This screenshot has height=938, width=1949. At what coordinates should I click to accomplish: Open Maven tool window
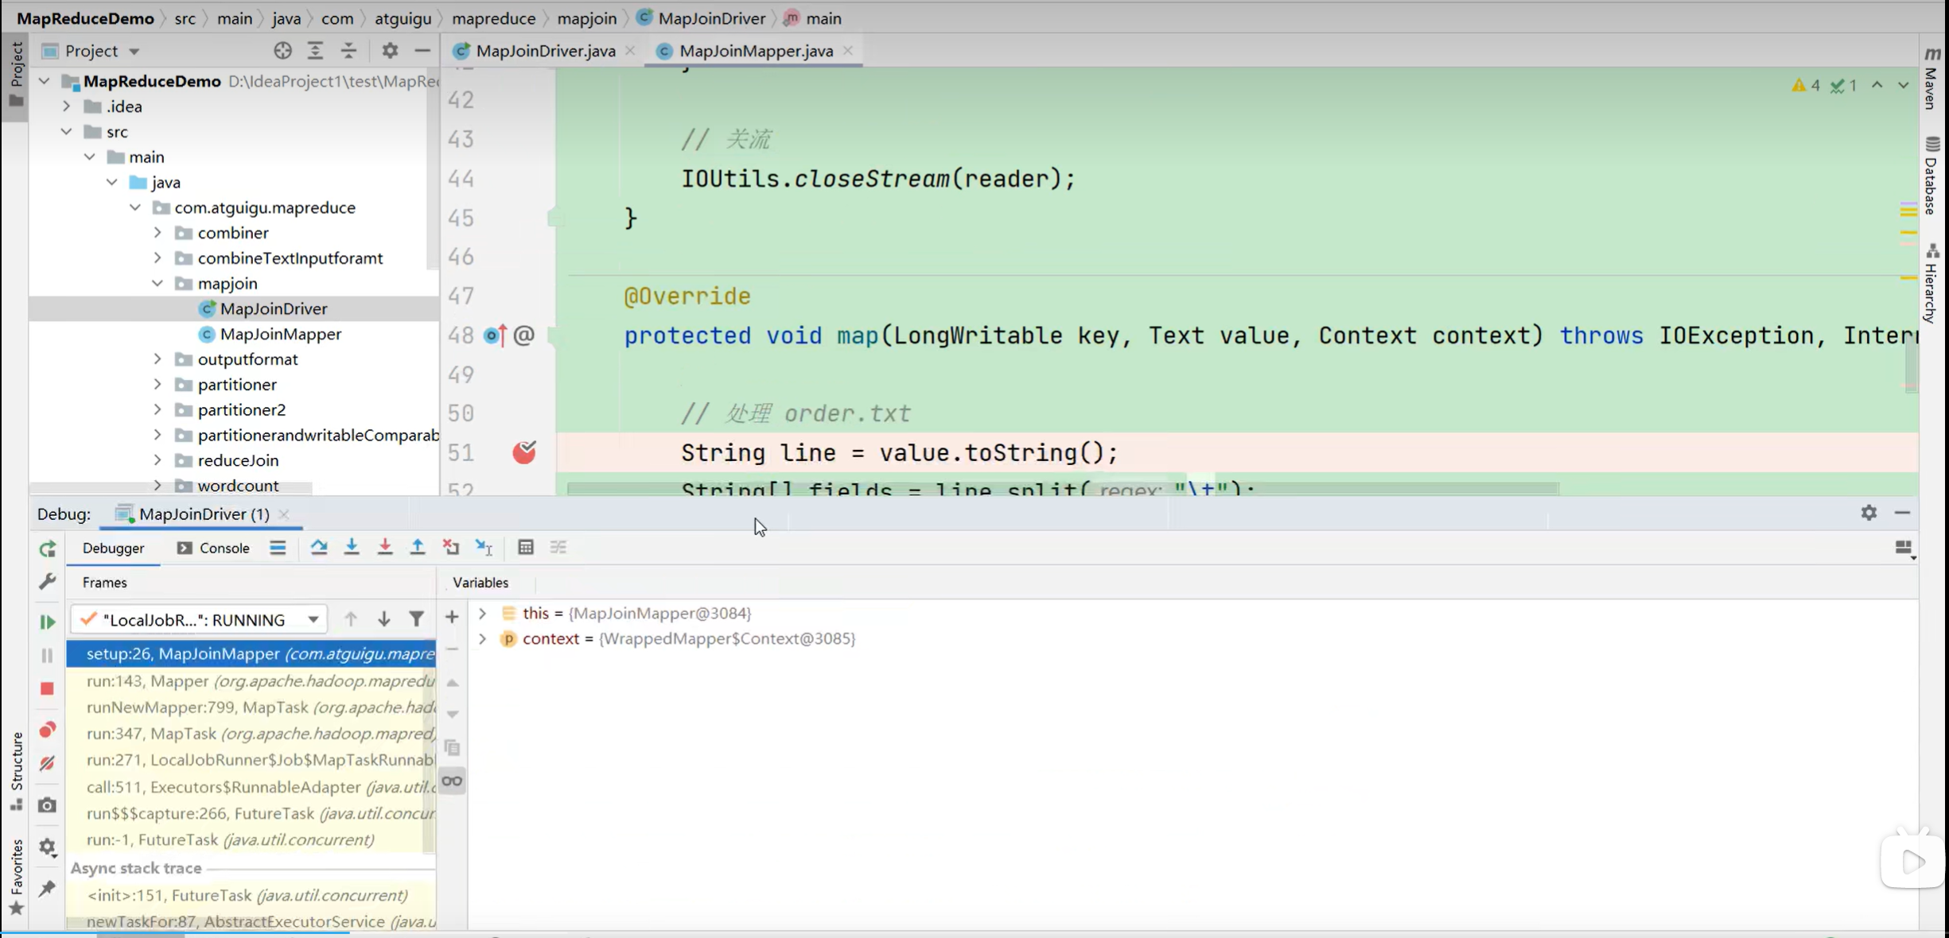pos(1932,78)
